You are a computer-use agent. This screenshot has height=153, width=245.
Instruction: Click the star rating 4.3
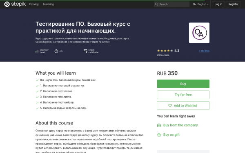point(168,51)
